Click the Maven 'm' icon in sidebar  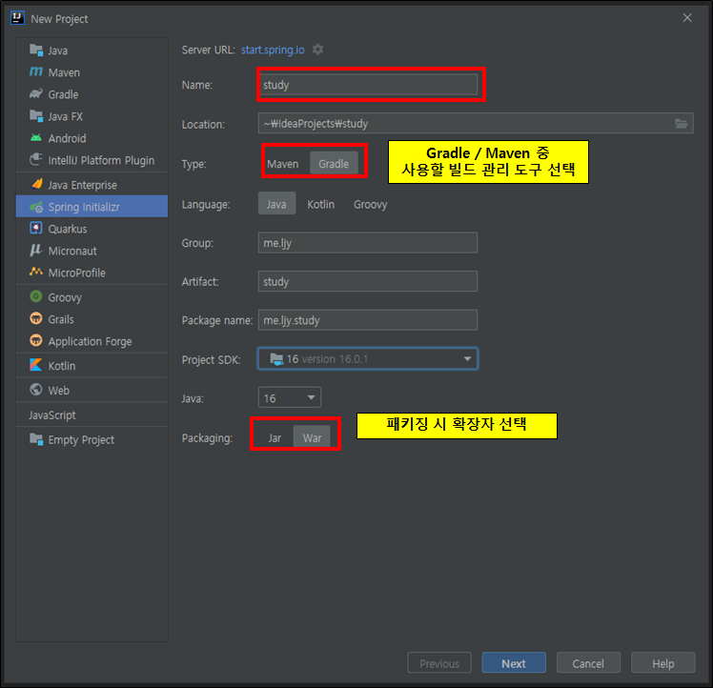point(36,71)
